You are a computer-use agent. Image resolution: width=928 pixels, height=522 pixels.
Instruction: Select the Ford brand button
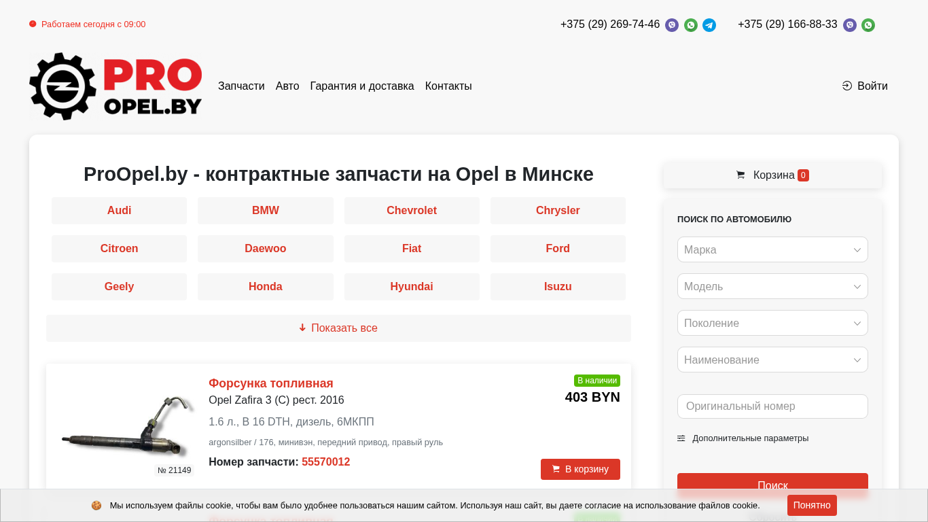tap(558, 249)
